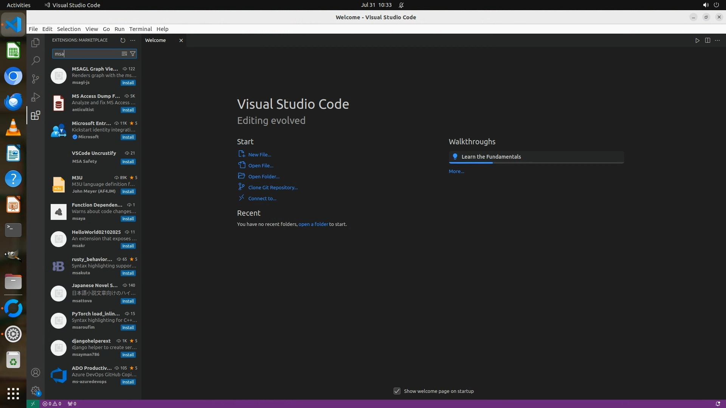Click the notifications bell in status bar
Image resolution: width=726 pixels, height=408 pixels.
[x=718, y=403]
